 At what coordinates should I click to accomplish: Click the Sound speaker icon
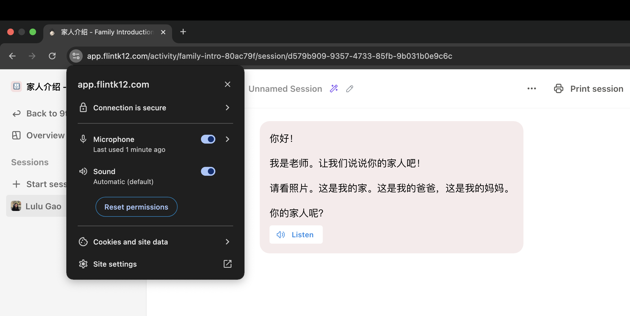tap(83, 171)
